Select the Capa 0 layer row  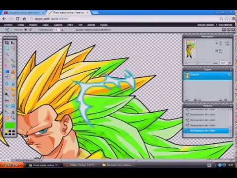coord(208,75)
